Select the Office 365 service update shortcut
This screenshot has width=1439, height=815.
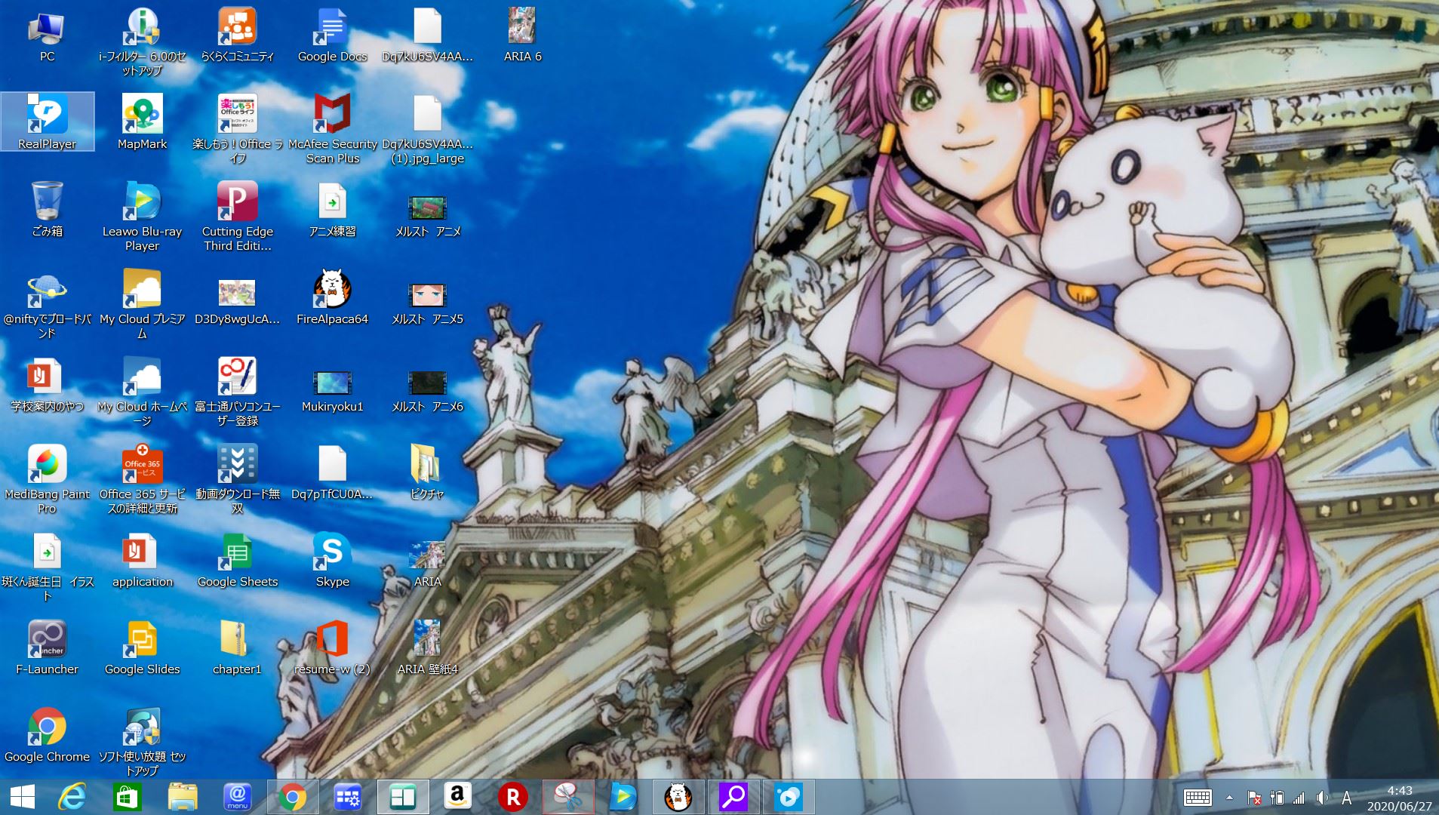click(142, 478)
